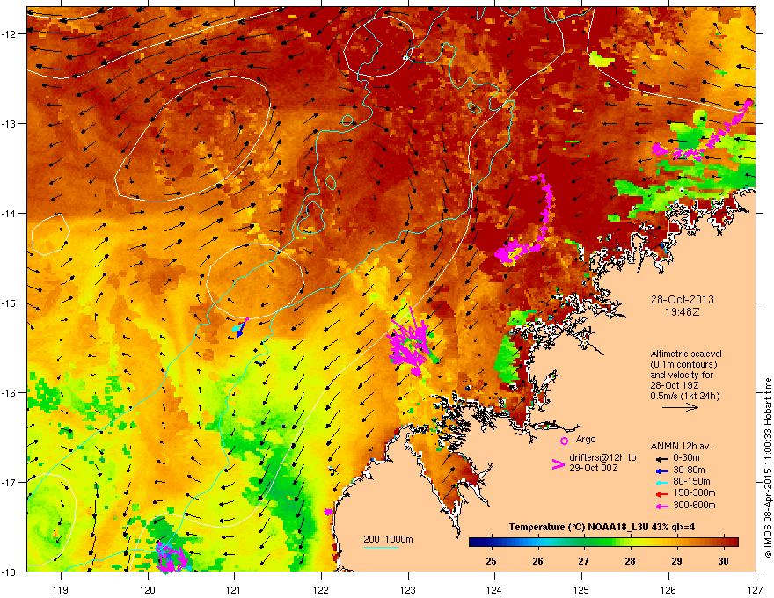Click the '200 1000m' isobath label
The height and width of the screenshot is (598, 774).
pos(388,539)
